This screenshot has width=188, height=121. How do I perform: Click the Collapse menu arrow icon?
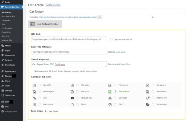click(2, 111)
